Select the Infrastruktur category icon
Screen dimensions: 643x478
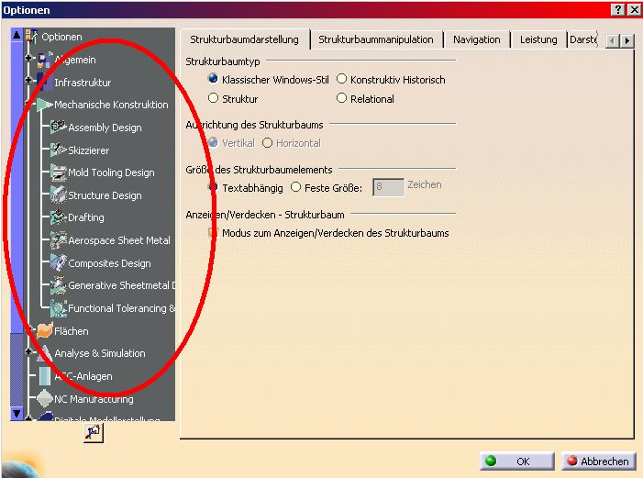pyautogui.click(x=45, y=82)
